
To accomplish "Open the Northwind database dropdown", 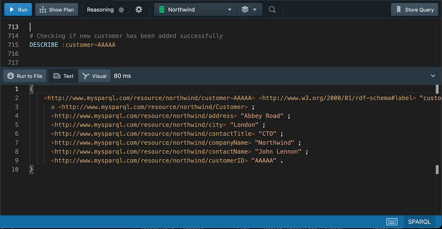I will (x=196, y=10).
